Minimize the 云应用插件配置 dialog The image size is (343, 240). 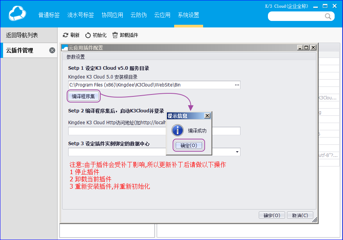point(300,48)
